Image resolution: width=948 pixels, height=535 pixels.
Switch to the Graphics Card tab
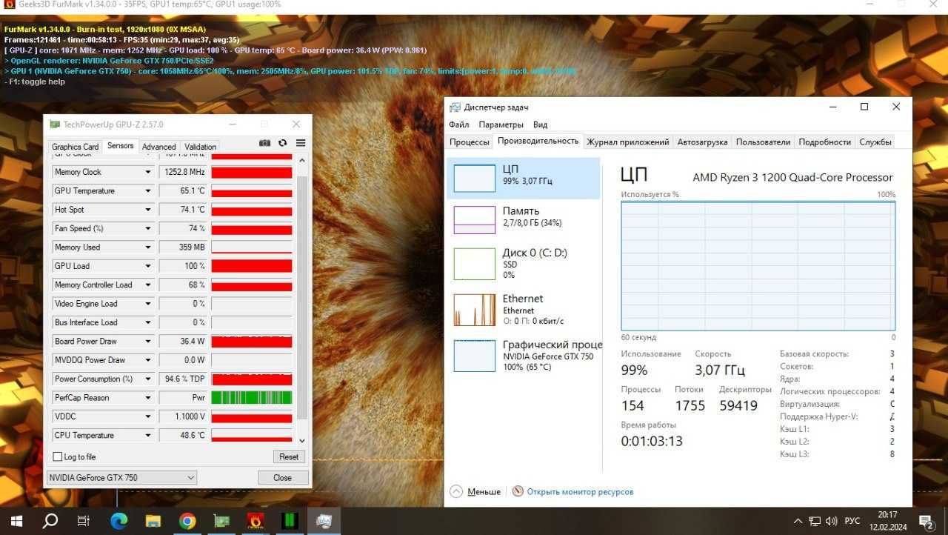(x=75, y=147)
